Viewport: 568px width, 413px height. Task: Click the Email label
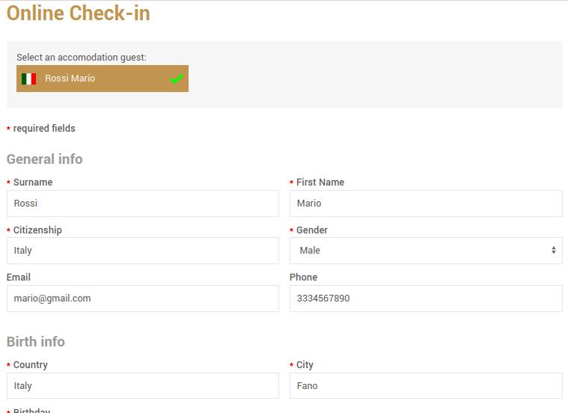point(19,277)
